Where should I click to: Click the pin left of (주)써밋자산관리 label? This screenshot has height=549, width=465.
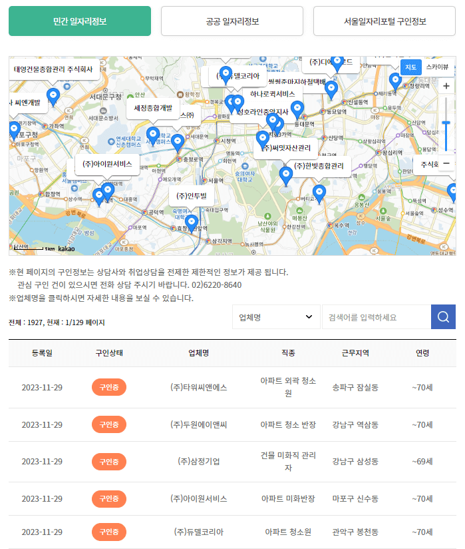262,139
